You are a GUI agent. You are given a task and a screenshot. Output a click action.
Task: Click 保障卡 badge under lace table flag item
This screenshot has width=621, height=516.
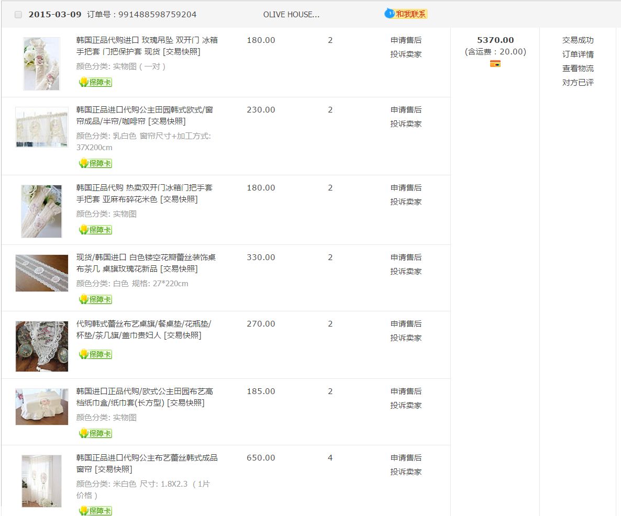[95, 354]
